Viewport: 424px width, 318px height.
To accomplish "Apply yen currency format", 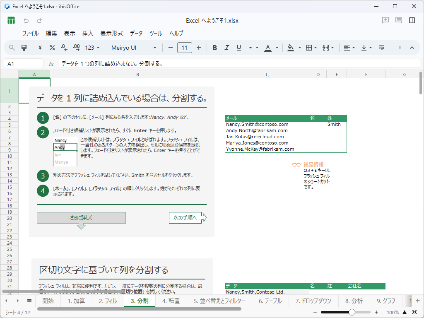I will coord(40,48).
